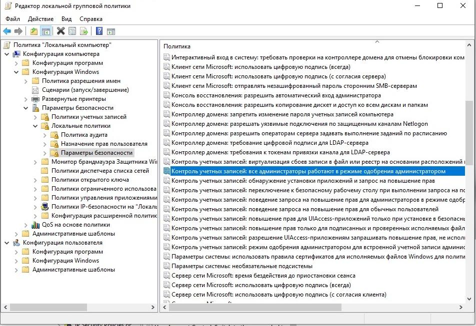Click the policy list horizontal scrollbar thumb

point(255,307)
